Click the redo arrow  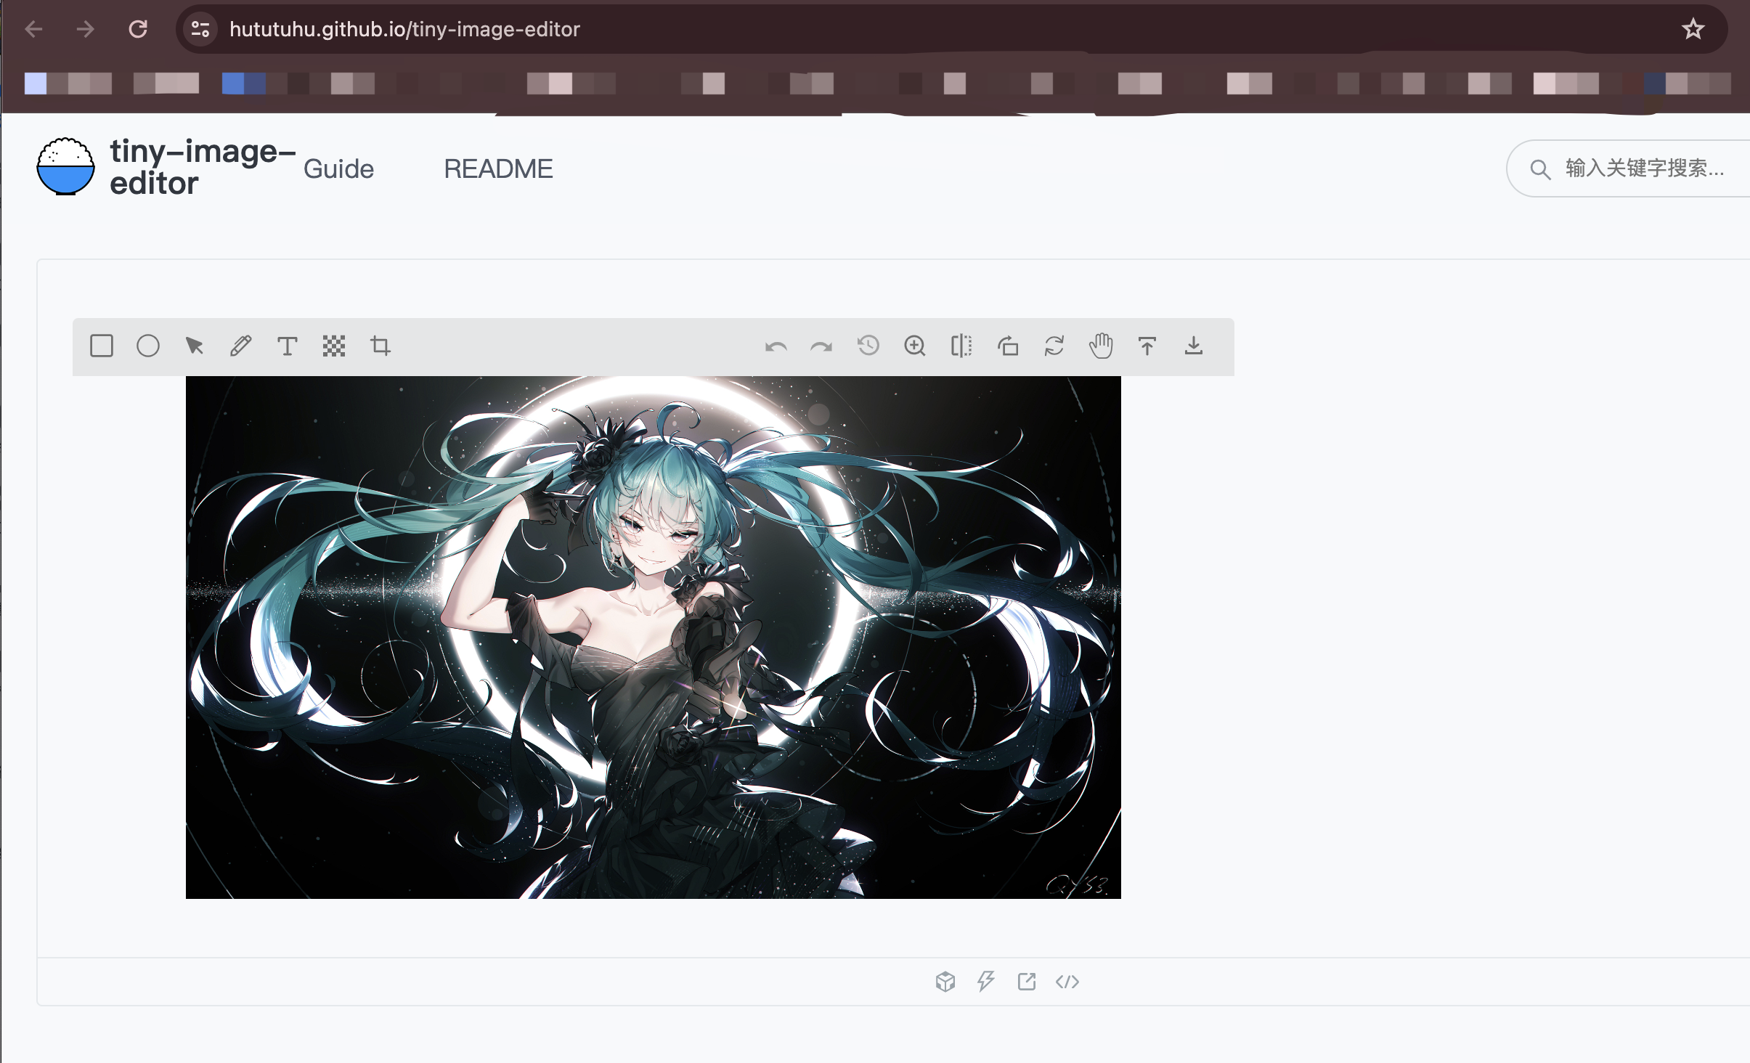821,347
